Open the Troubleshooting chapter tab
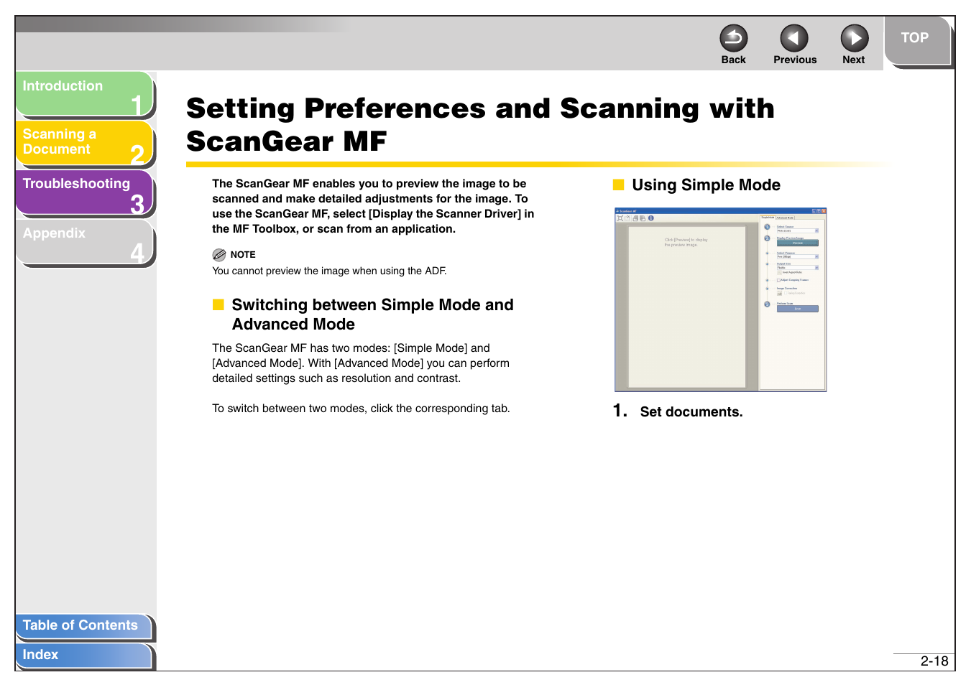Viewport: 971px width, 685px height. (85, 192)
